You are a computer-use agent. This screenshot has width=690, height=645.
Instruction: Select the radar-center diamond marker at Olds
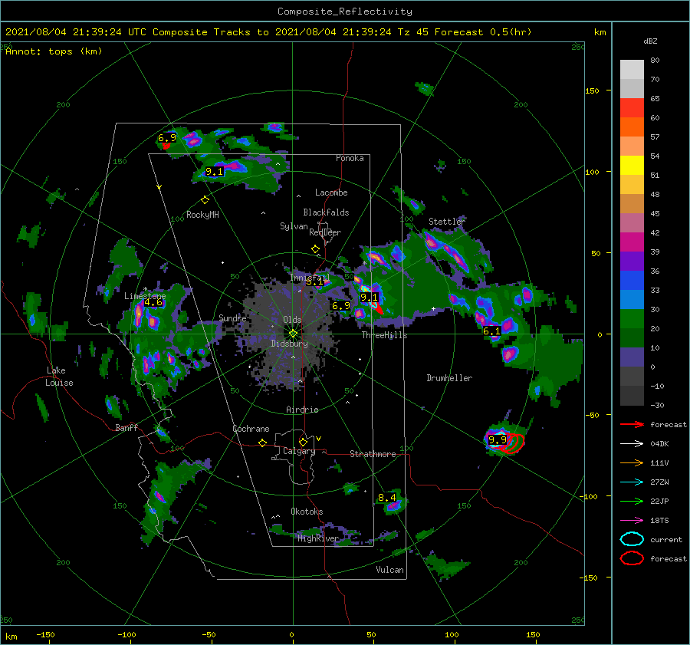point(293,334)
